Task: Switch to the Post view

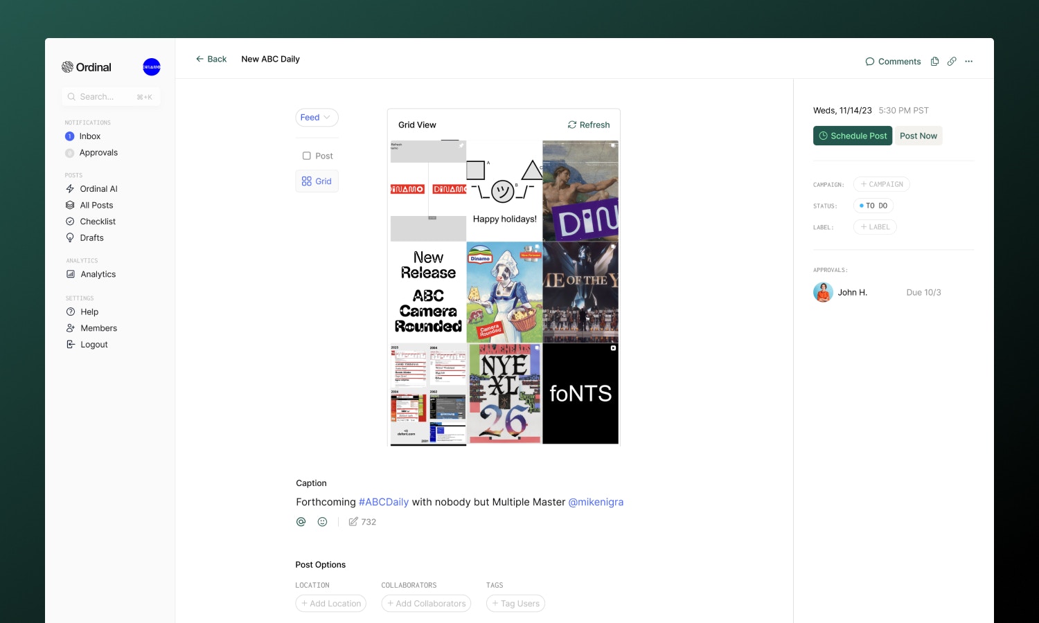Action: [x=317, y=156]
